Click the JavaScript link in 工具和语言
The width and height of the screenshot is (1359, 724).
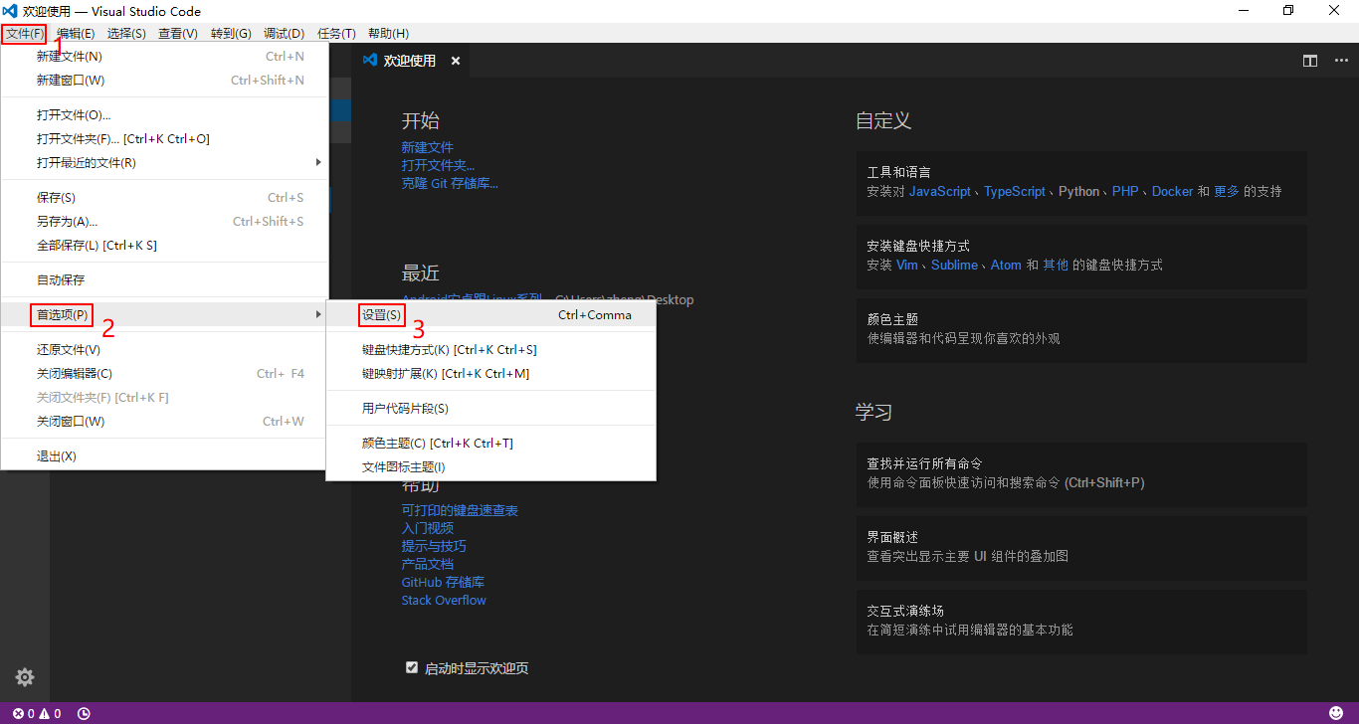940,191
